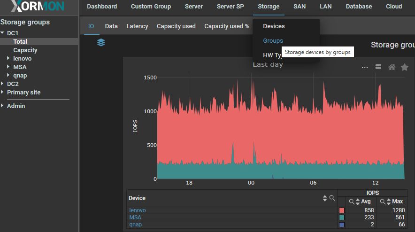
Task: Click the star favorite icon on chart
Action: pyautogui.click(x=404, y=67)
